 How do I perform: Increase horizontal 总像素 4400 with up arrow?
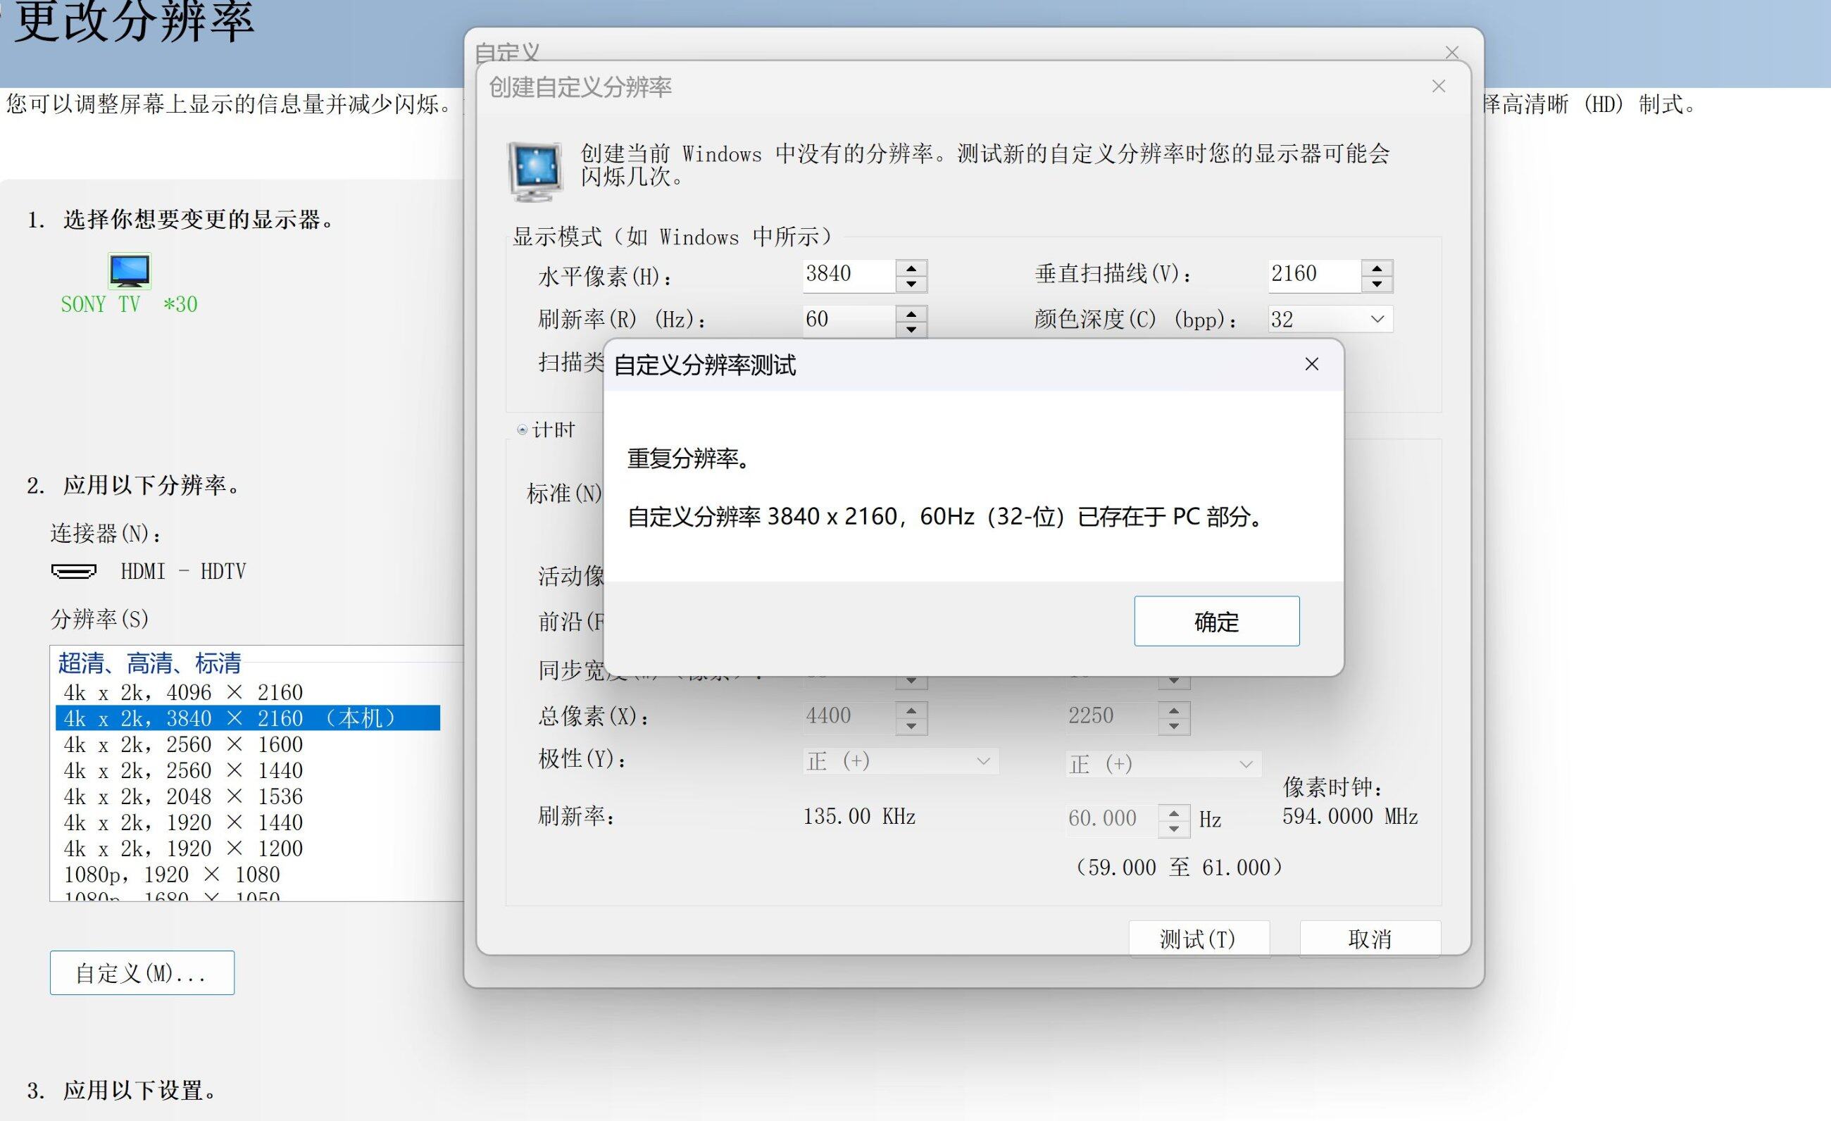[911, 710]
